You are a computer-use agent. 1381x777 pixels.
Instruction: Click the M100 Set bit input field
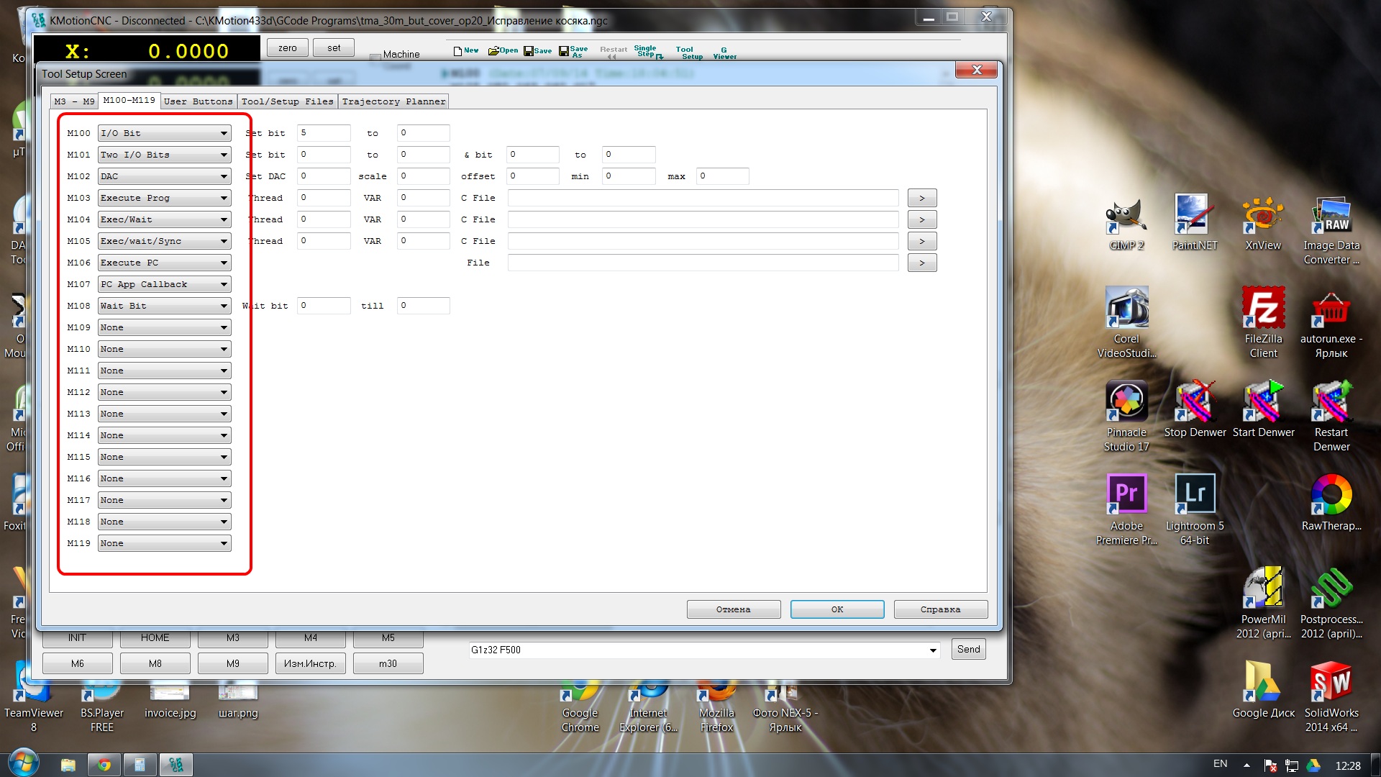(324, 133)
